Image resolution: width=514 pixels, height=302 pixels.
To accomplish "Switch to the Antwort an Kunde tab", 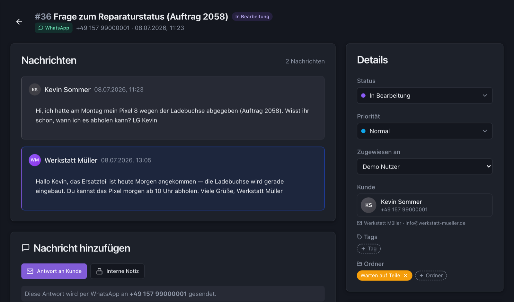I will [x=54, y=271].
